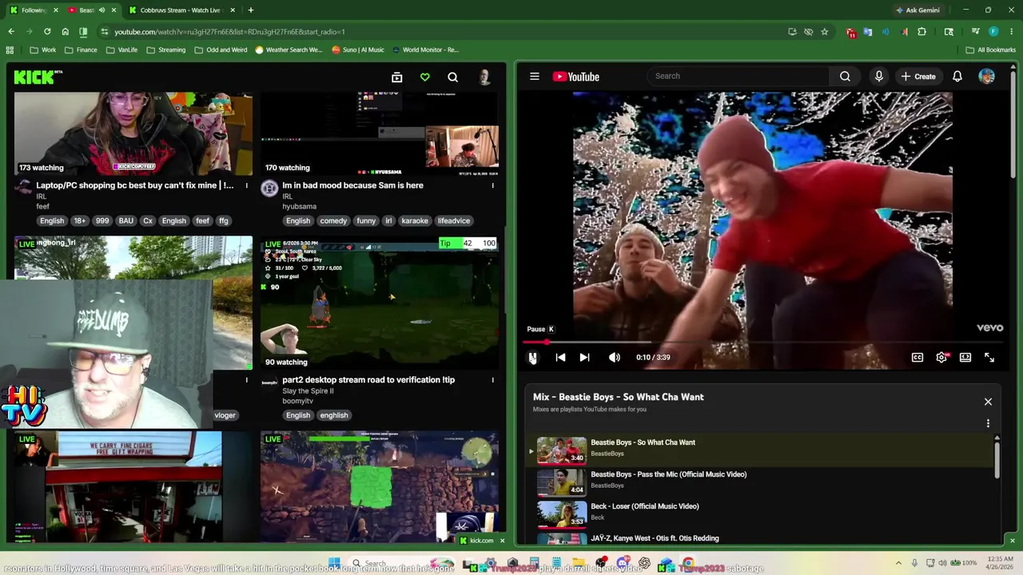Click Slay the Spire II category

click(308, 391)
